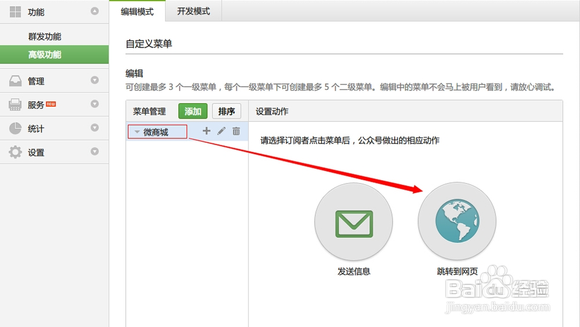The height and width of the screenshot is (327, 580).
Task: Open the 设置 sidebar heading
Action: (54, 152)
